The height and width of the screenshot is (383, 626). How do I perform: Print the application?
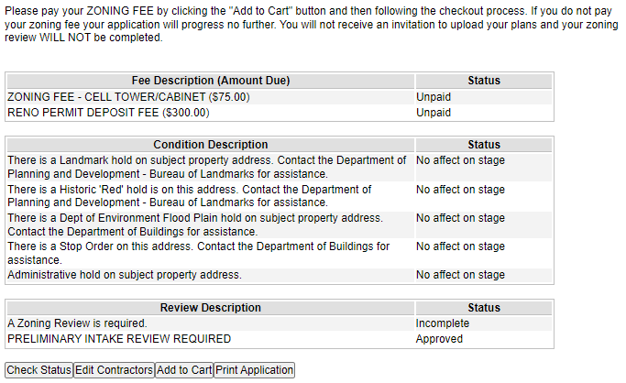[x=254, y=370]
